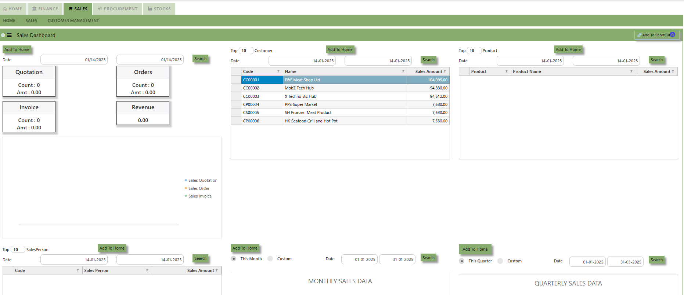Image resolution: width=684 pixels, height=295 pixels.
Task: Click Add To Home for Top Customer
Action: [x=340, y=49]
